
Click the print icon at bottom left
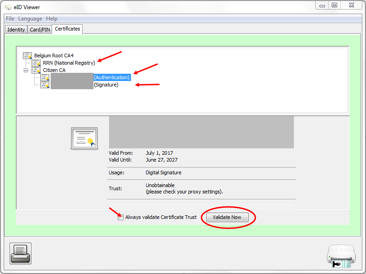tap(21, 254)
